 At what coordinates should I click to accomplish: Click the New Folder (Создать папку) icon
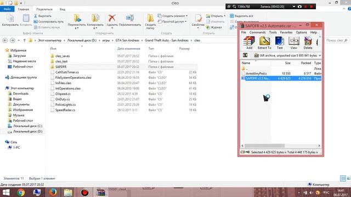tap(150, 18)
